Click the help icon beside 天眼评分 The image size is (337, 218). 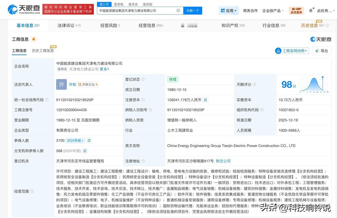[x=255, y=85]
